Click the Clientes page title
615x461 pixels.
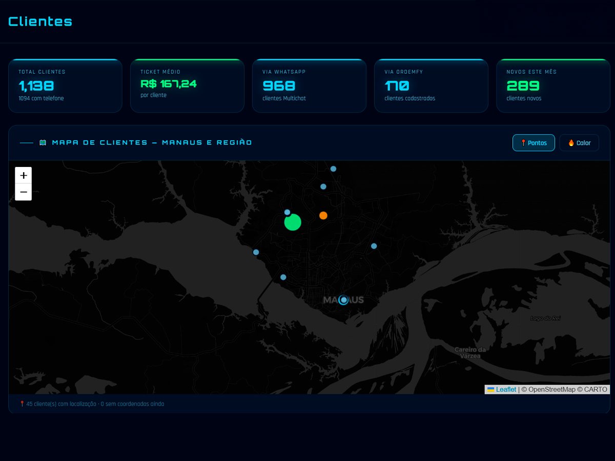(40, 22)
